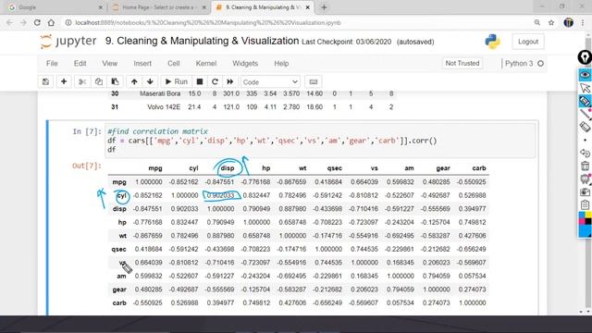
Task: Bookmark this page with star icon
Action: pyautogui.click(x=551, y=22)
